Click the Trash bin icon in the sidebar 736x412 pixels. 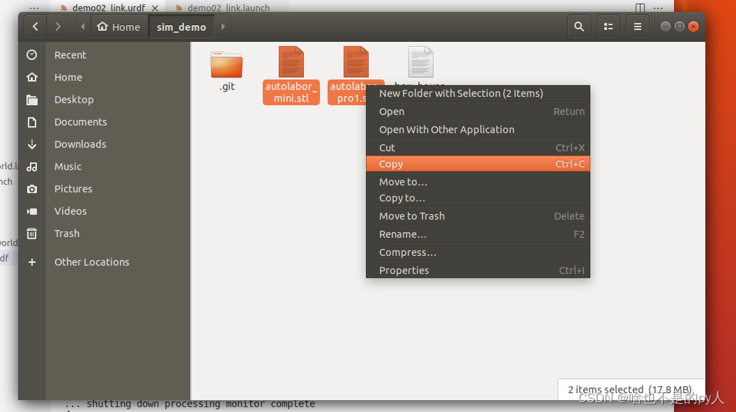(x=32, y=234)
